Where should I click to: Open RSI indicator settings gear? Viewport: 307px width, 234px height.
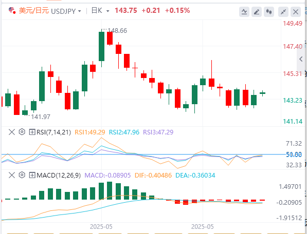[22, 132]
